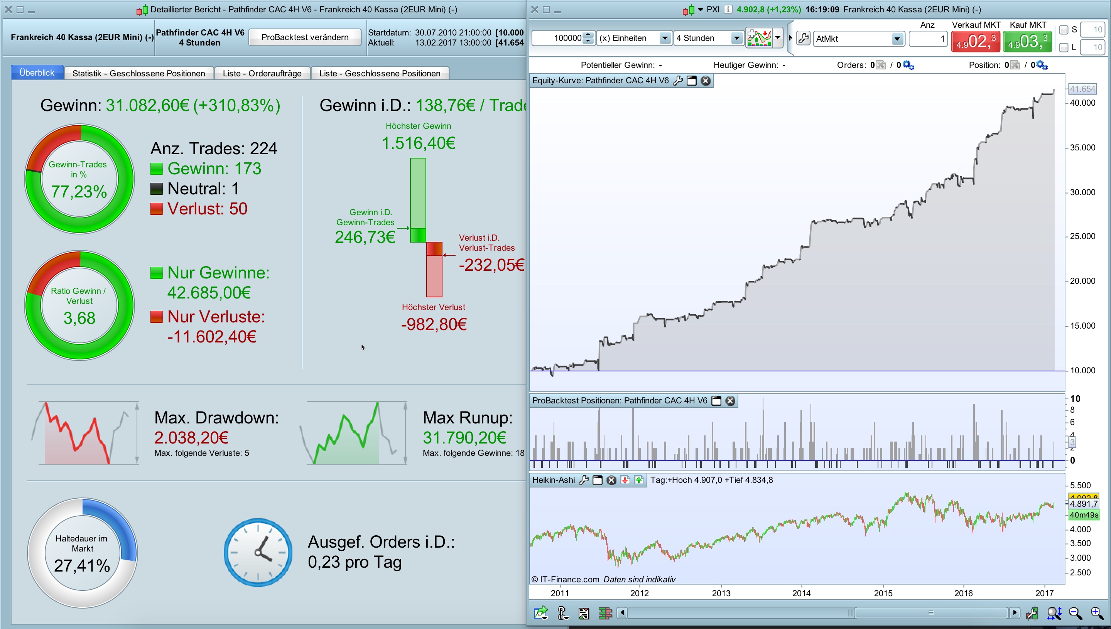The width and height of the screenshot is (1111, 629).
Task: Open the Liste - Orderaufträge tab
Action: [x=262, y=73]
